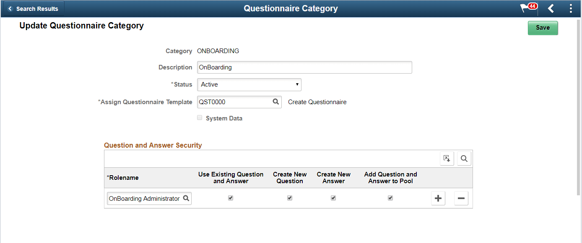This screenshot has height=243, width=582.
Task: Open the Create Questionnaire link
Action: click(x=317, y=102)
